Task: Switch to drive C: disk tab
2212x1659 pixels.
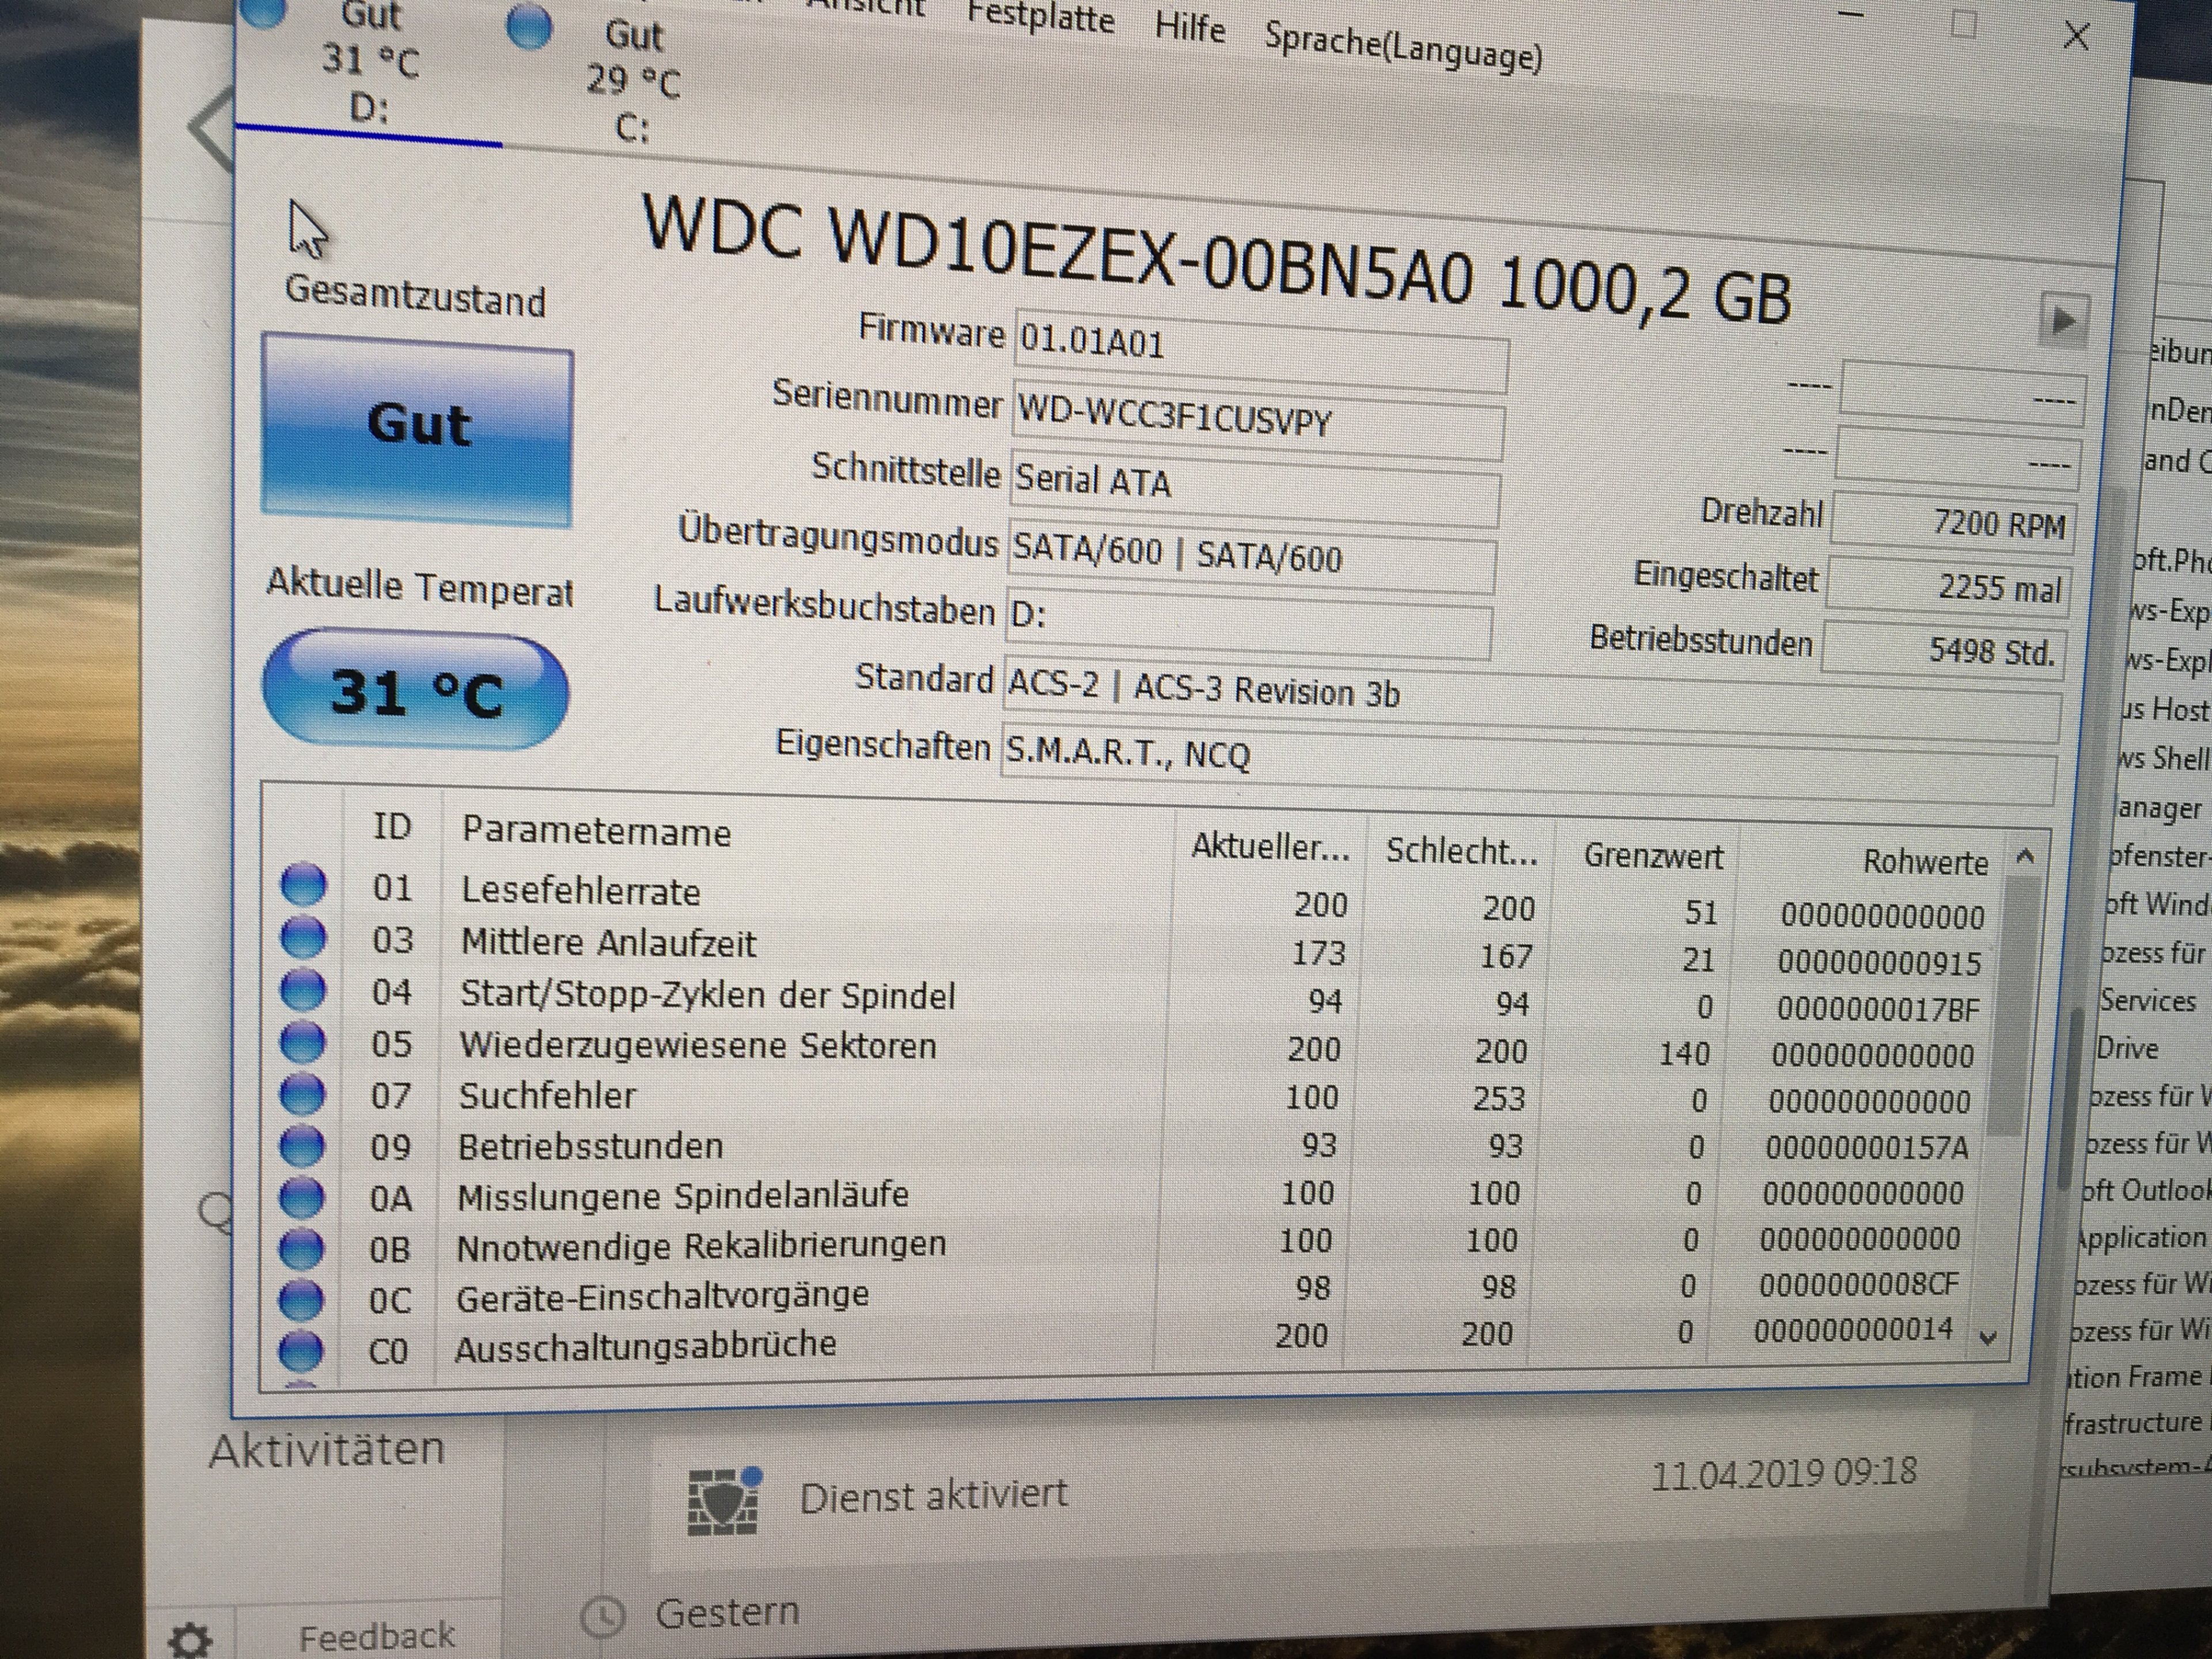Action: pos(632,80)
